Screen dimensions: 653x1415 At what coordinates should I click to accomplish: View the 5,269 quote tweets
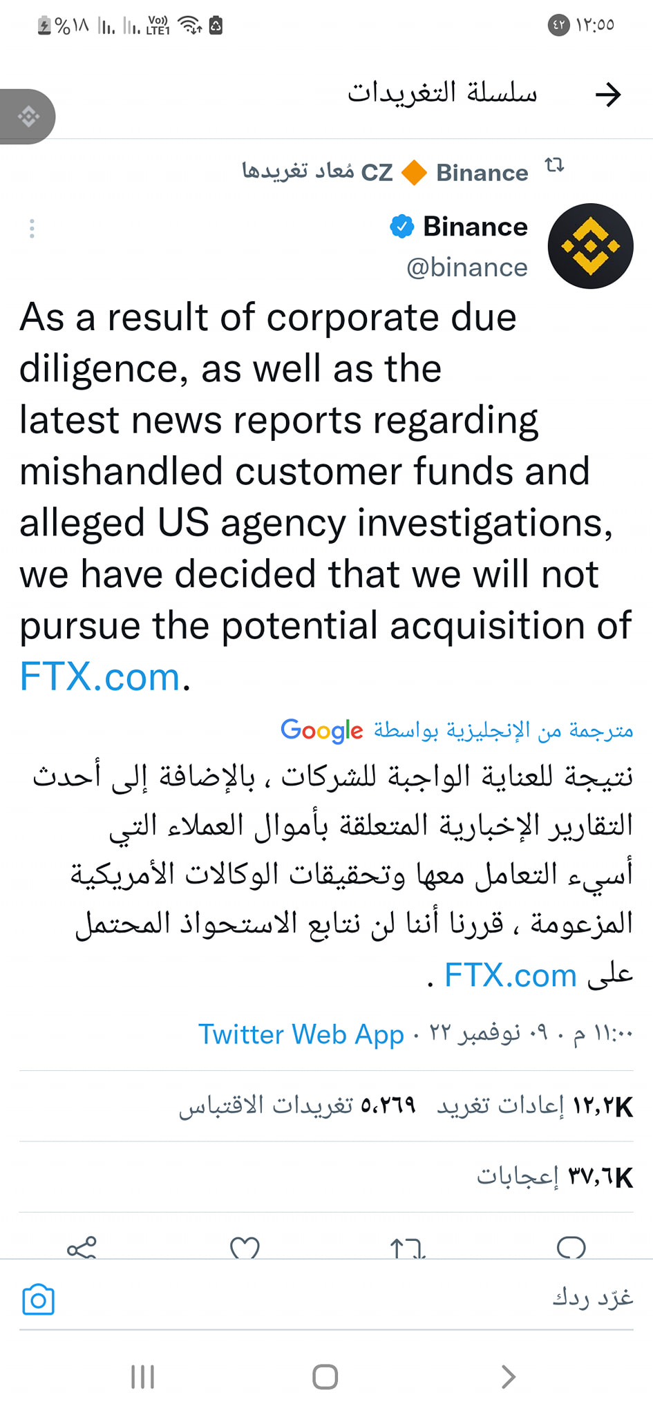pyautogui.click(x=297, y=1106)
